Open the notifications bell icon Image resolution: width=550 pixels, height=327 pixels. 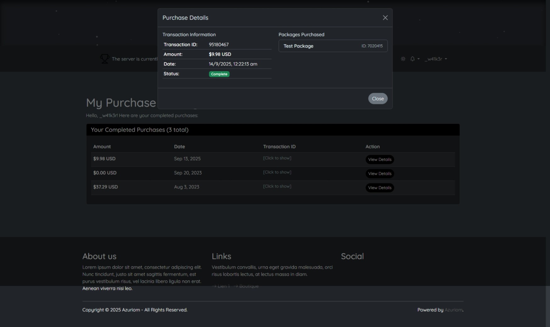click(412, 59)
